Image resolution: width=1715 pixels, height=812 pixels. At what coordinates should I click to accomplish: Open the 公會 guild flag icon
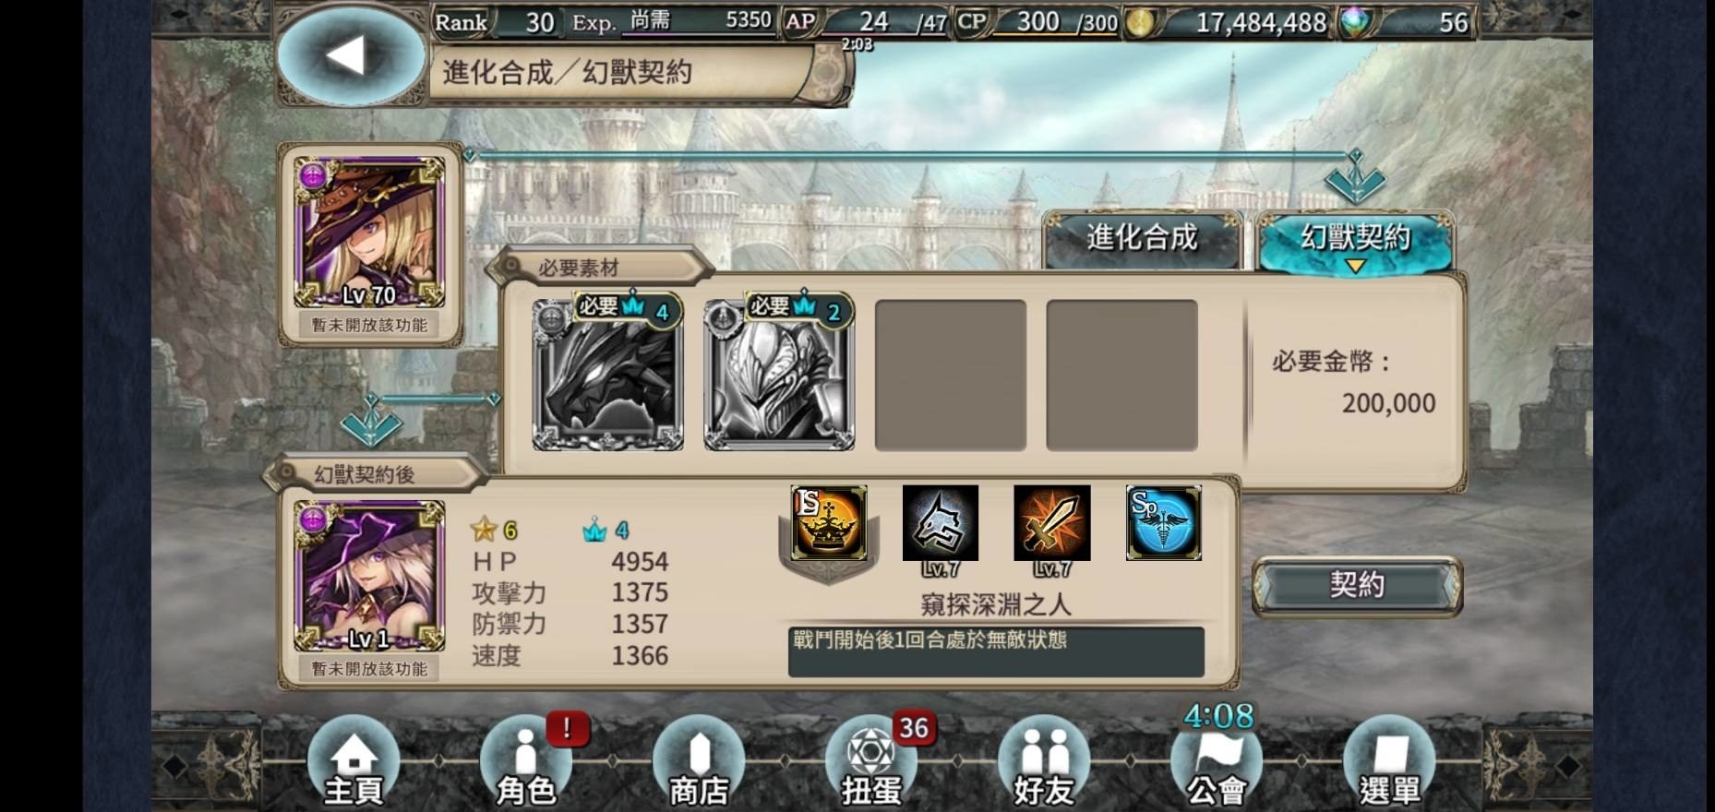click(1217, 762)
